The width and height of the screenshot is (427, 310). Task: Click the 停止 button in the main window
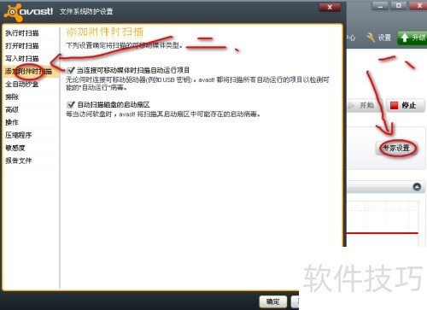pyautogui.click(x=406, y=105)
